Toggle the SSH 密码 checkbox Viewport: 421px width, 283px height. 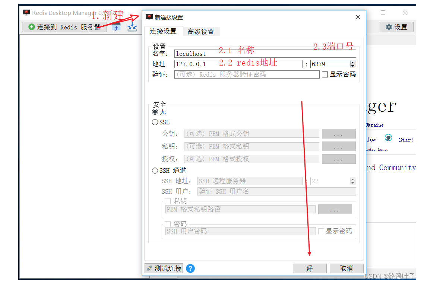168,224
